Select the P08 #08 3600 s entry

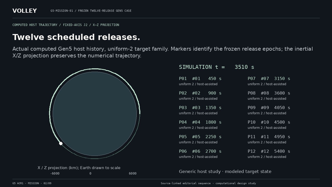coord(269,93)
